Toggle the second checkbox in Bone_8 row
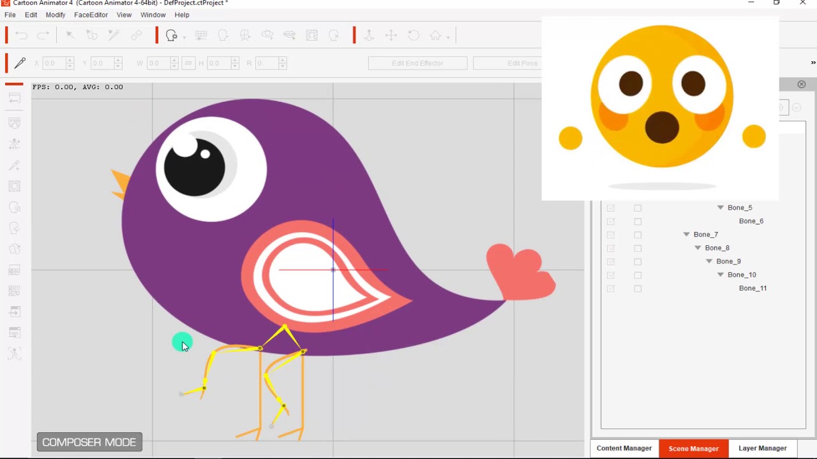817x459 pixels. click(x=638, y=248)
